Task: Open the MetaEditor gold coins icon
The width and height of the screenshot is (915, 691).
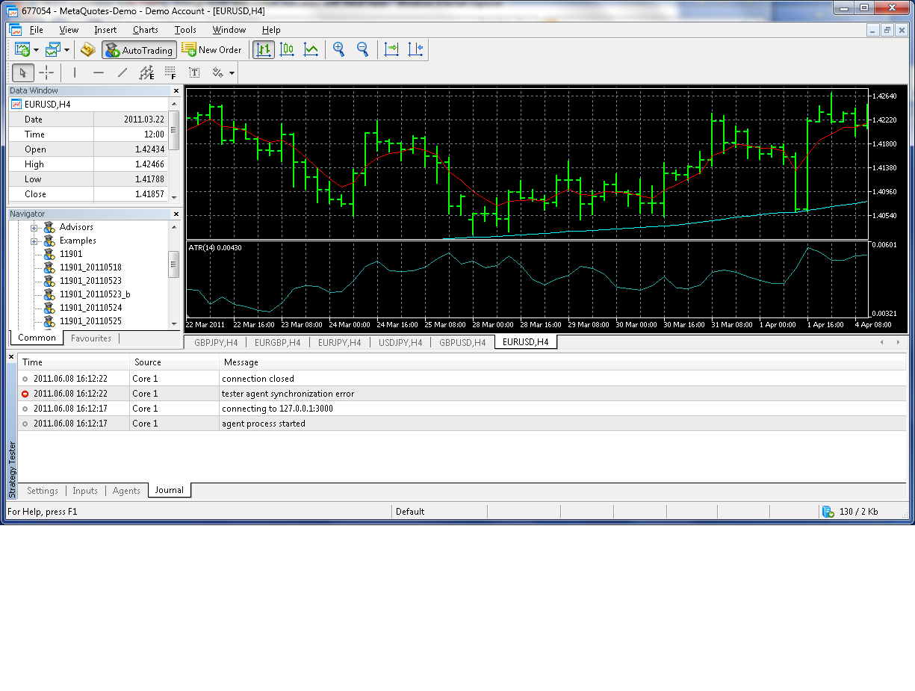Action: coord(88,50)
